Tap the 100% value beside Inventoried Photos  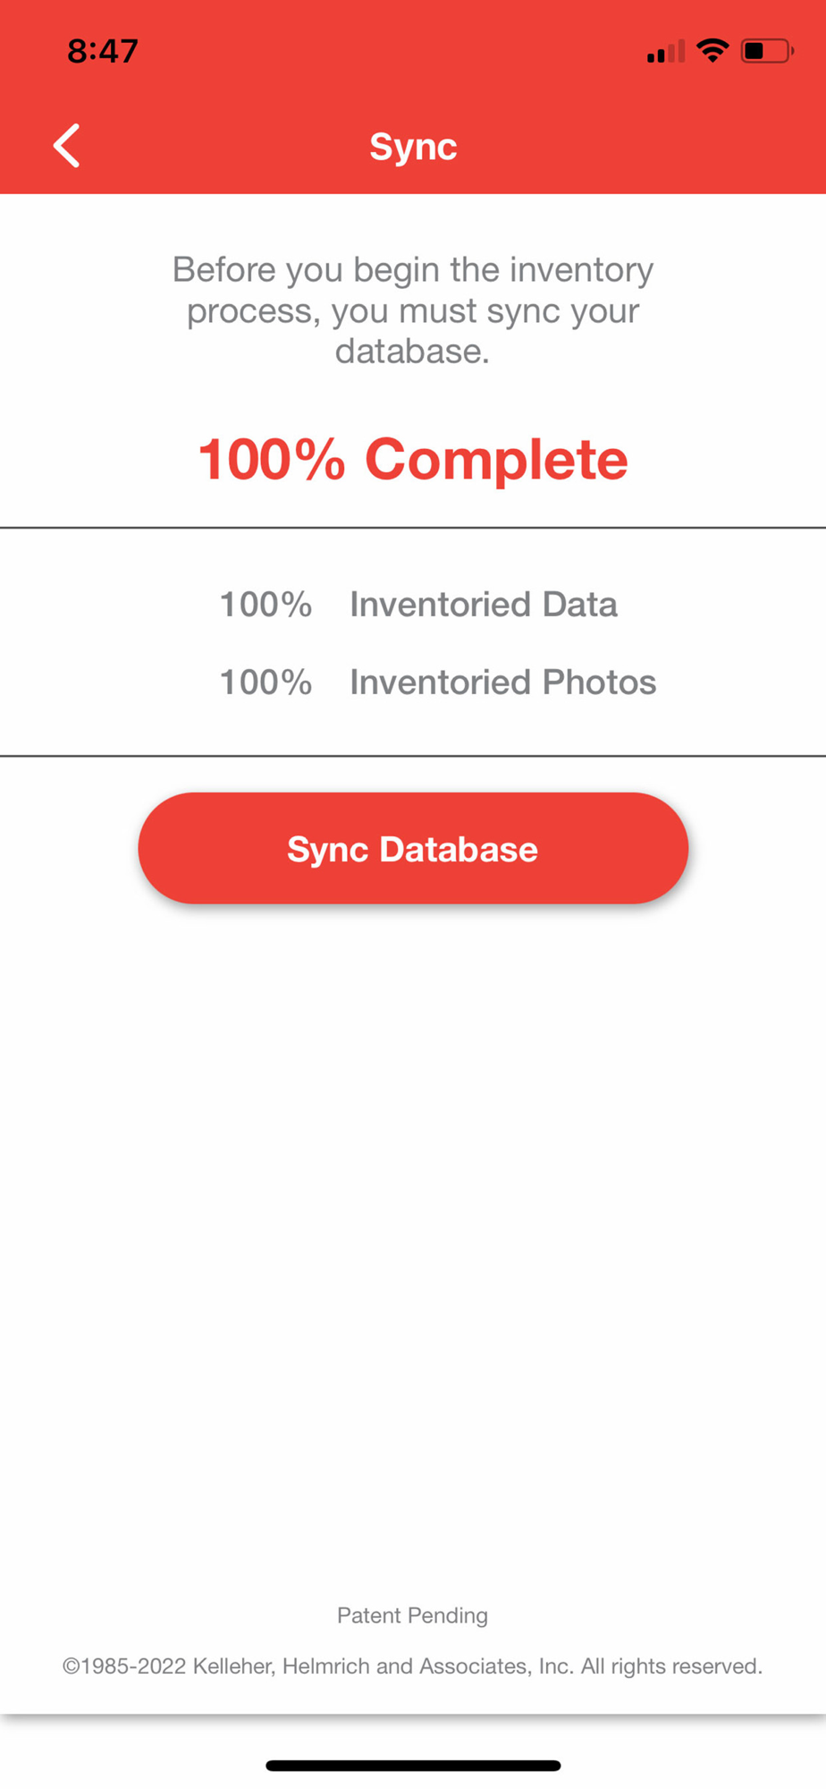pos(265,682)
